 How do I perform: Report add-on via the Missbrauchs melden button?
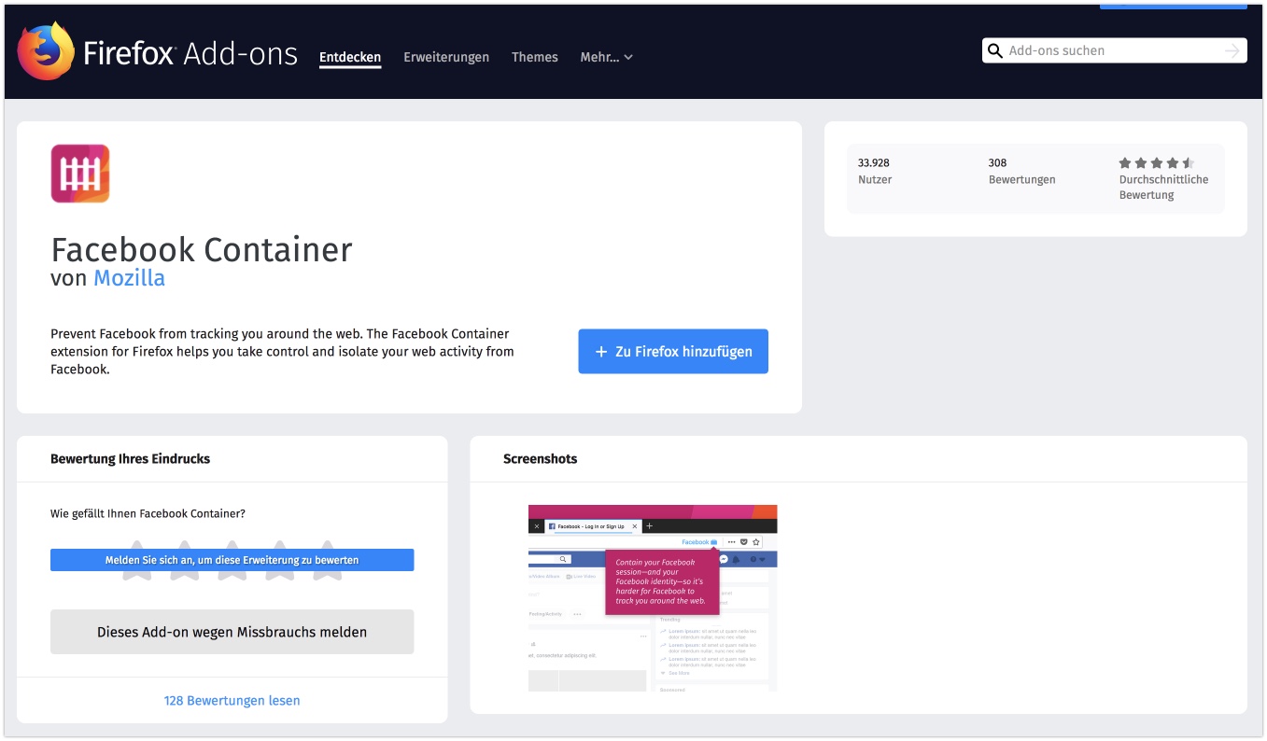[x=232, y=632]
